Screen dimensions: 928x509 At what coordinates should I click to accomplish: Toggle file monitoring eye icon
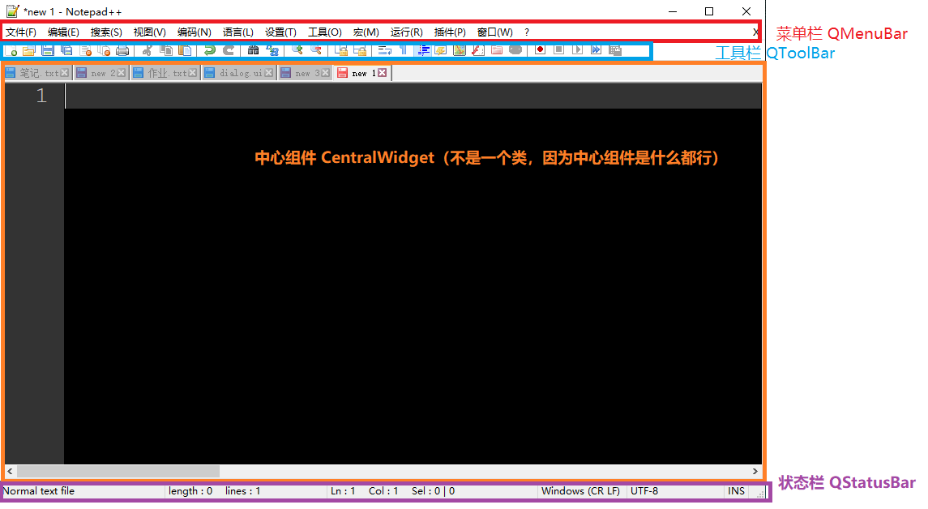515,51
